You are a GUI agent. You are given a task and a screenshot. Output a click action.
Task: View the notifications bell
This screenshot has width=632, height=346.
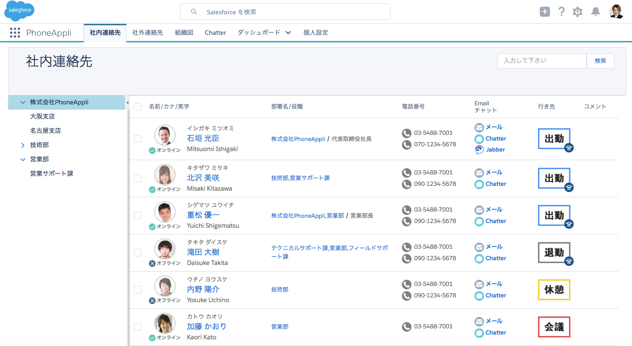[595, 12]
